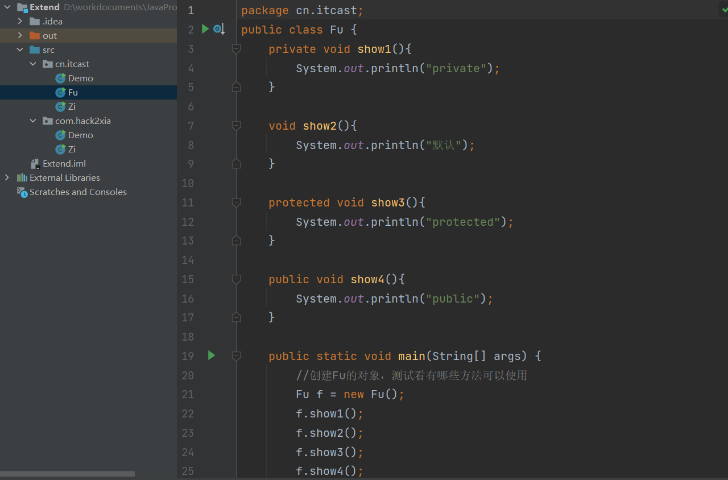Fold the show1 method at line 3
Image resolution: width=728 pixels, height=480 pixels.
[x=237, y=49]
